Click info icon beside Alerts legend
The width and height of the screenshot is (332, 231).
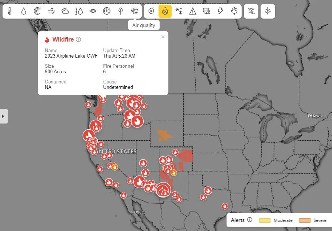tap(250, 220)
